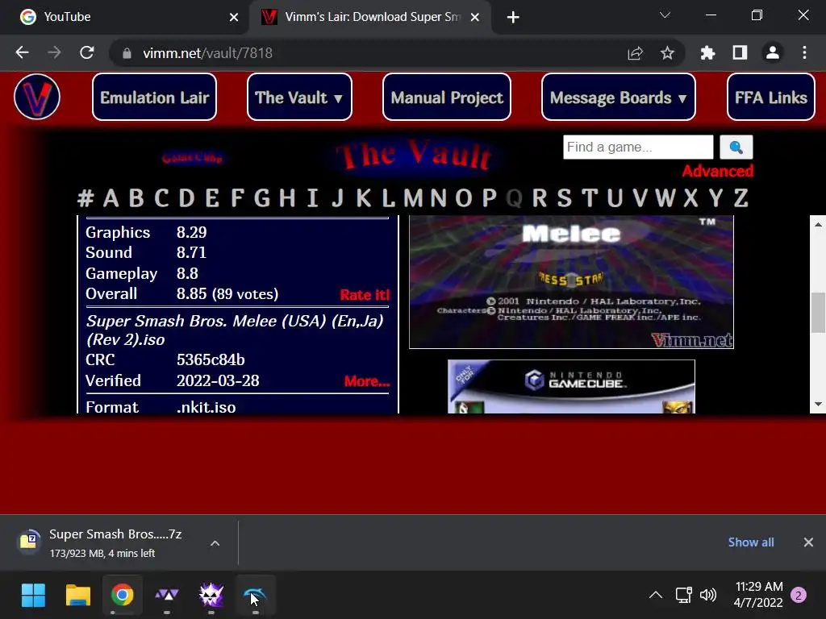Browse games starting with letter K

pyautogui.click(x=363, y=198)
